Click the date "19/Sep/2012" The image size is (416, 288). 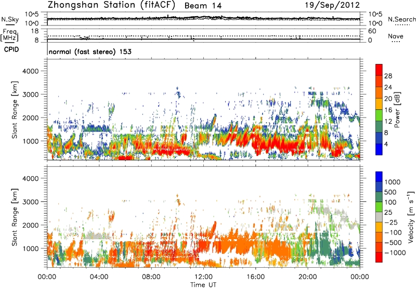click(x=332, y=5)
